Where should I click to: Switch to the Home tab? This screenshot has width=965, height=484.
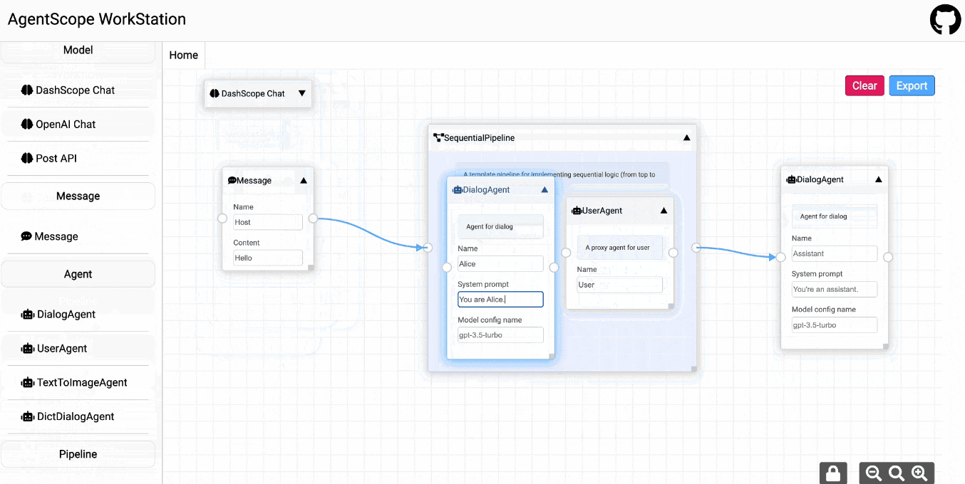pyautogui.click(x=184, y=56)
